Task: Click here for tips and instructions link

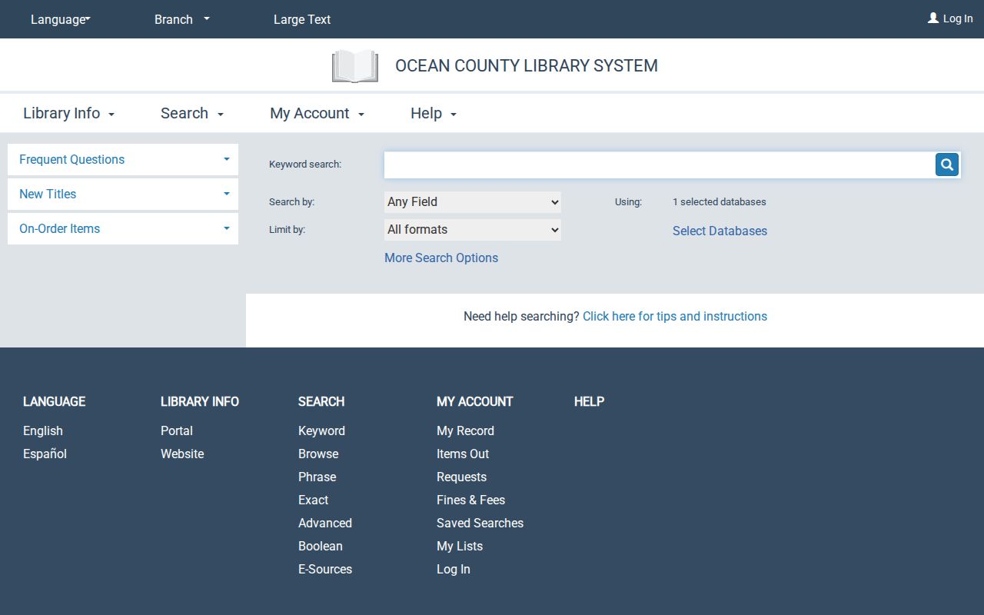Action: pyautogui.click(x=675, y=316)
